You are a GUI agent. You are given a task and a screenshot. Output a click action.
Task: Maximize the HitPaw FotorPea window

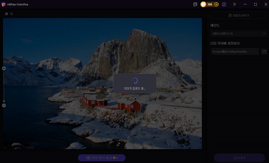pyautogui.click(x=256, y=4)
